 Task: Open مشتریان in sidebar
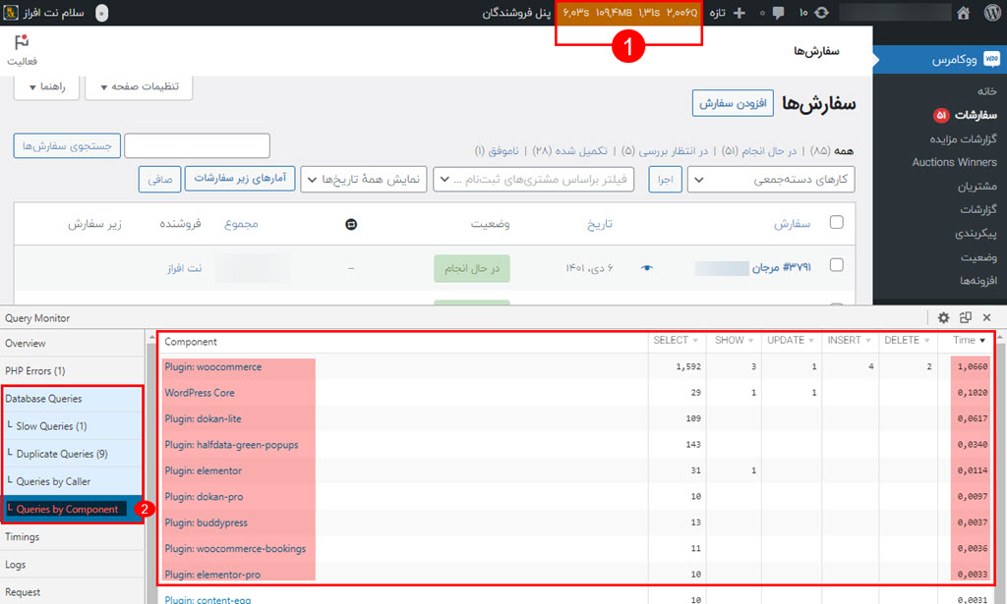pos(977,186)
